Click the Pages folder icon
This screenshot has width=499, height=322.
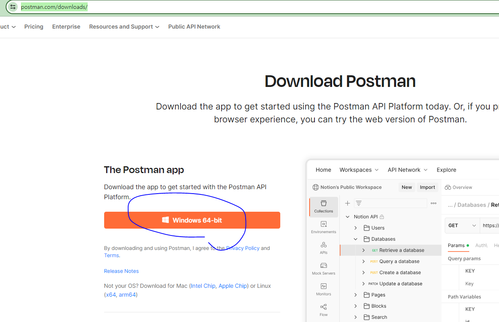coord(366,295)
